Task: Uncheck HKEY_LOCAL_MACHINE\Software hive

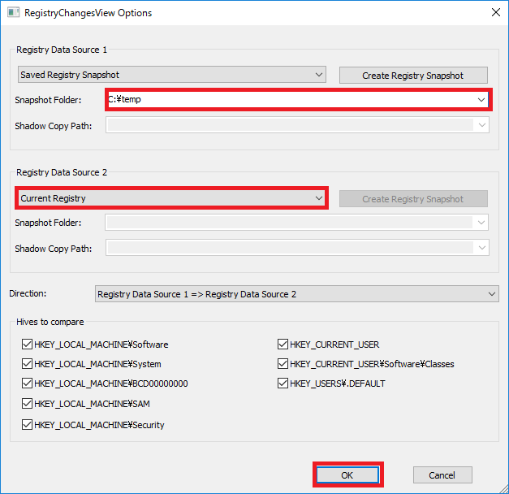Action: pyautogui.click(x=27, y=344)
